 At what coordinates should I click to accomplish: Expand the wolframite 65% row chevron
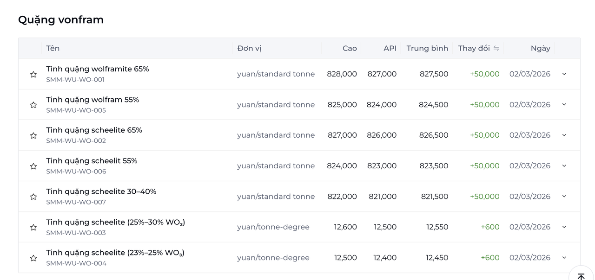(564, 74)
